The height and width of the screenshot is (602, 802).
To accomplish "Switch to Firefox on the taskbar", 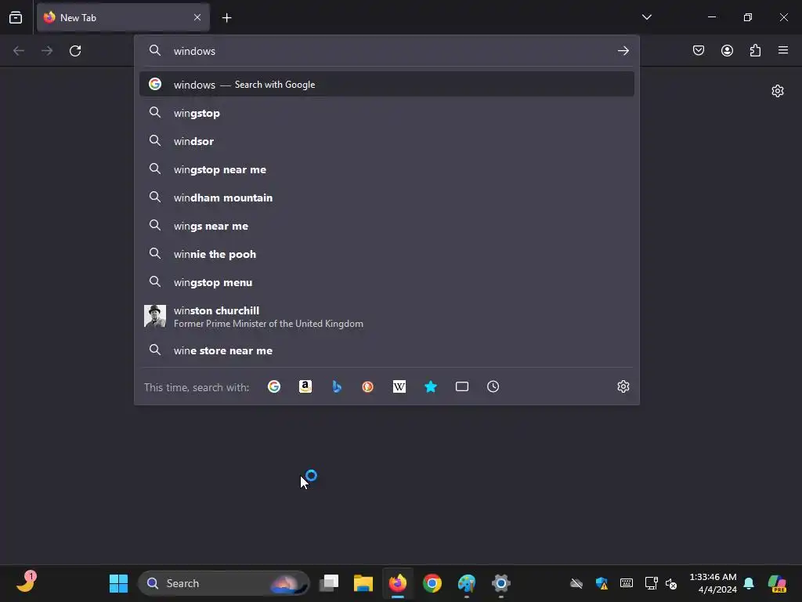I will (x=397, y=583).
